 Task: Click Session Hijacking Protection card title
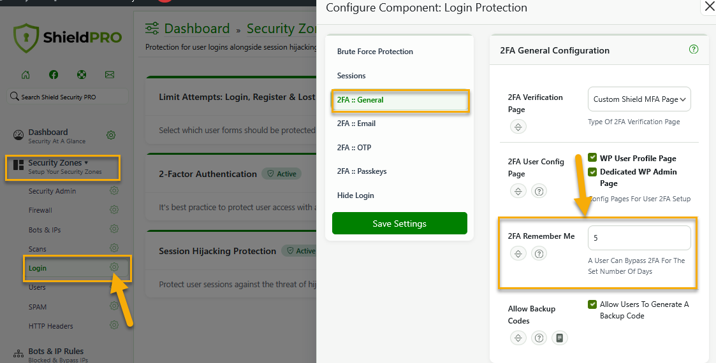click(217, 251)
